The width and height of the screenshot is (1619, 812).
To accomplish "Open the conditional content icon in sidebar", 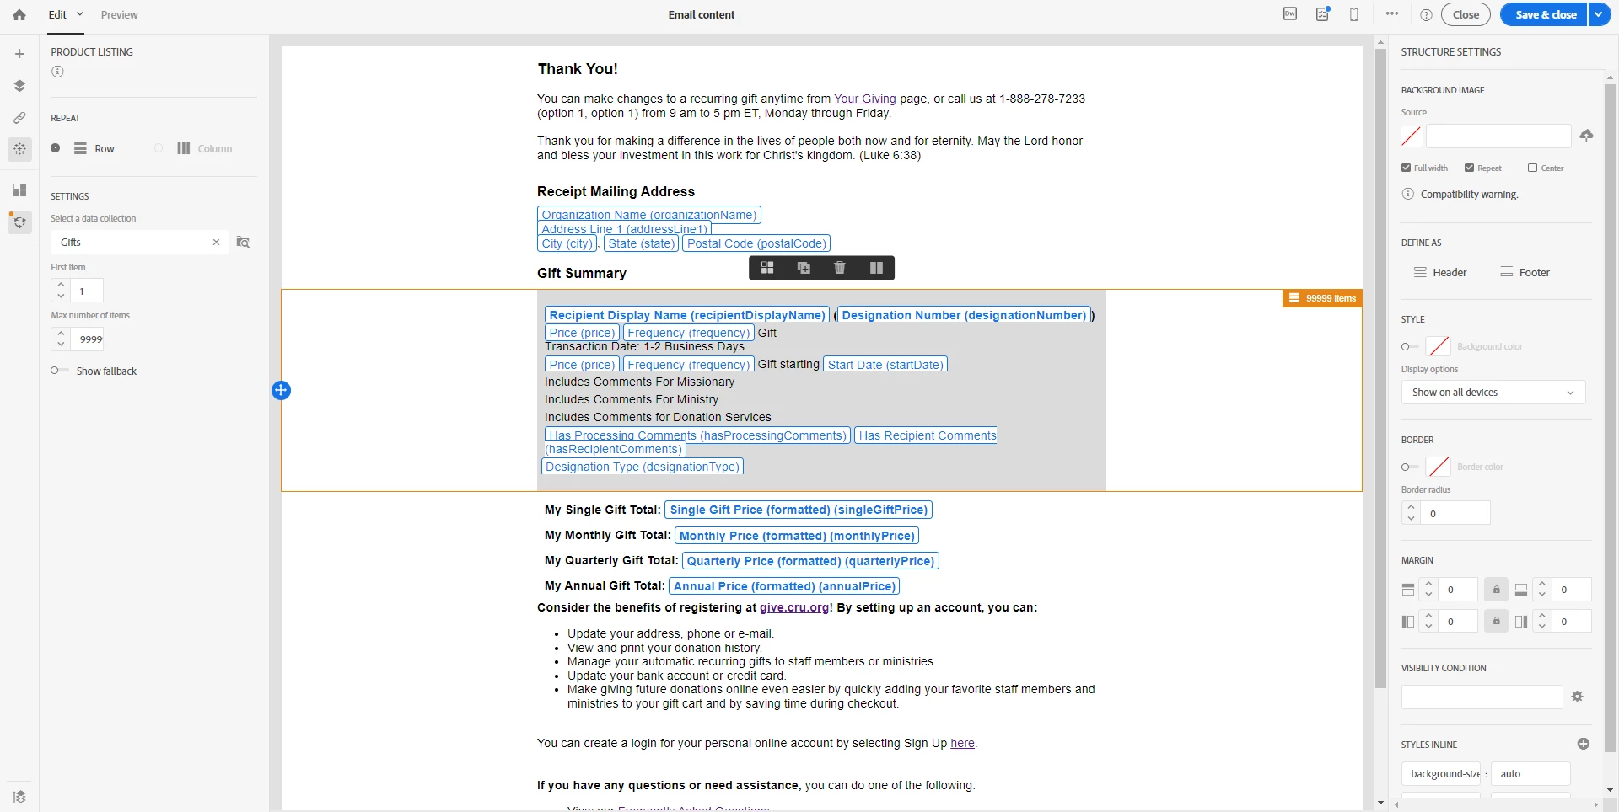I will point(19,149).
